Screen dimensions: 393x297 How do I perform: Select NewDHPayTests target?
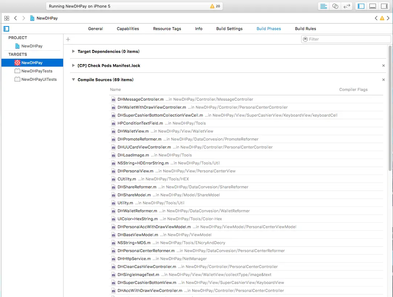coord(37,71)
